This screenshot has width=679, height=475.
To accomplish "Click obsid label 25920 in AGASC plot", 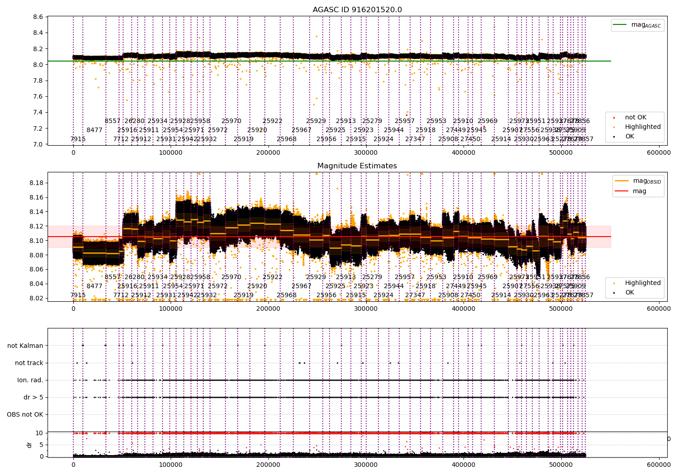I will 257,130.
